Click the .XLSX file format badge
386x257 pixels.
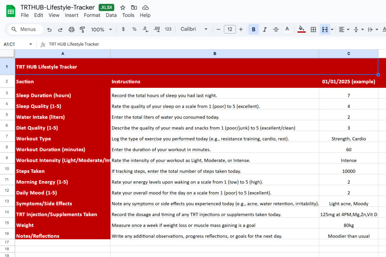(107, 8)
